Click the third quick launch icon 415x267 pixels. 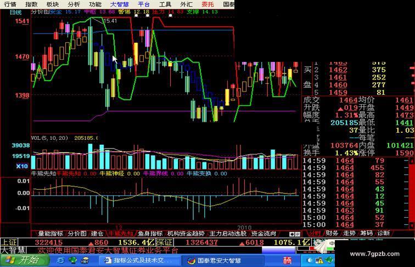pyautogui.click(x=85, y=260)
